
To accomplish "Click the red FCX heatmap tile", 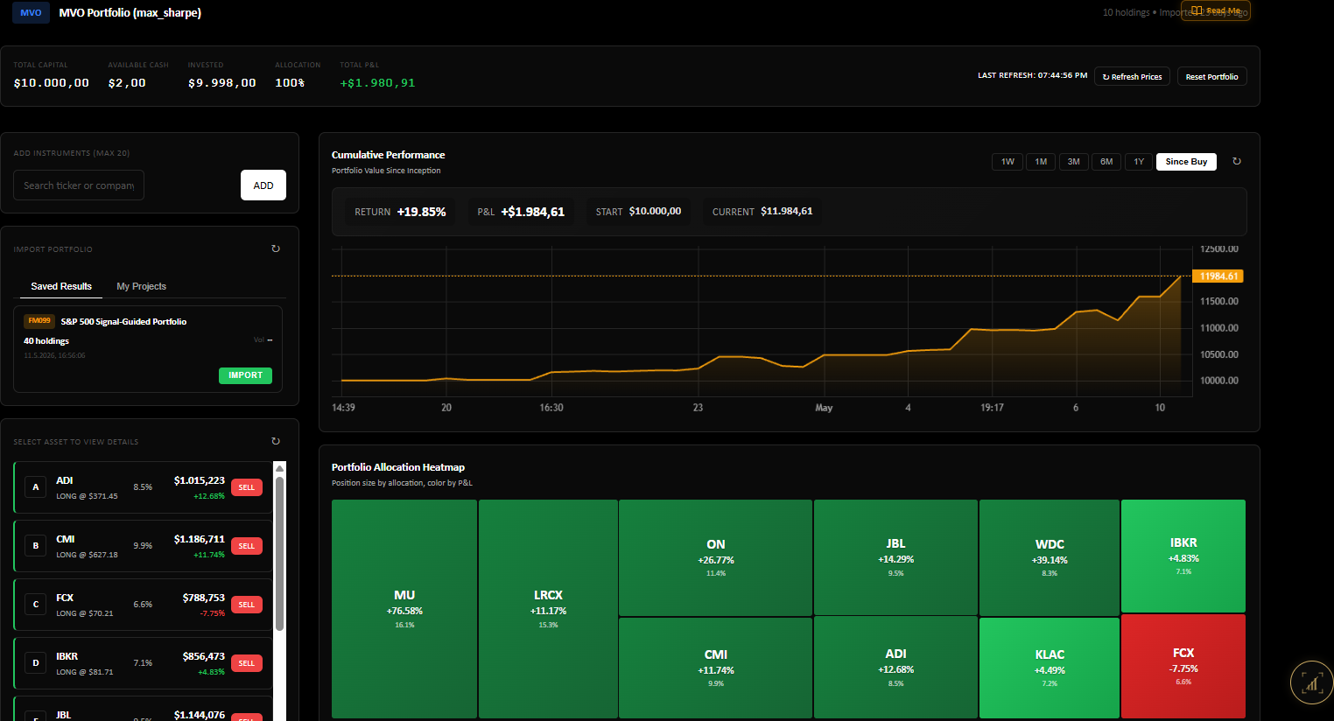I will tap(1183, 666).
